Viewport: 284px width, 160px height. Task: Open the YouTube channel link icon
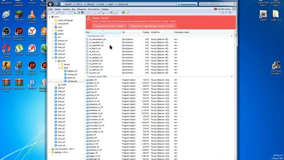pyautogui.click(x=216, y=9)
